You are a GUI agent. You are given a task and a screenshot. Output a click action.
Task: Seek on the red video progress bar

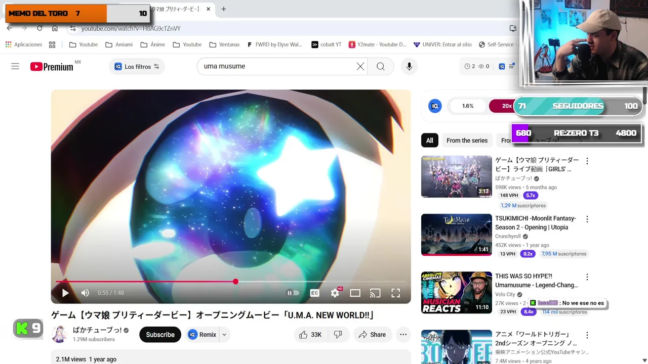(x=230, y=282)
